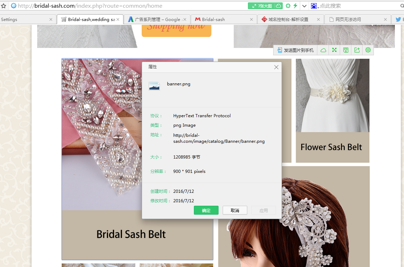Switch to the Twitter tab

point(398,20)
